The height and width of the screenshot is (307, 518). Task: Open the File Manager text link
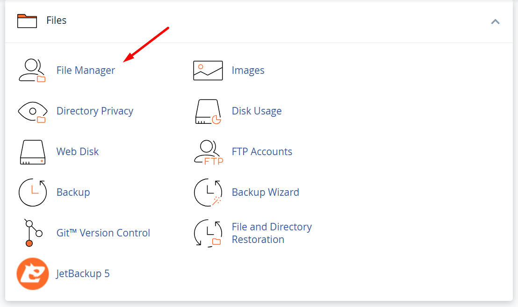point(86,71)
